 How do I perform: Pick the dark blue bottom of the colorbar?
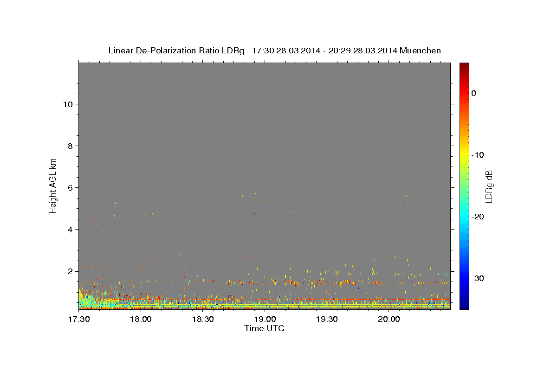point(464,306)
